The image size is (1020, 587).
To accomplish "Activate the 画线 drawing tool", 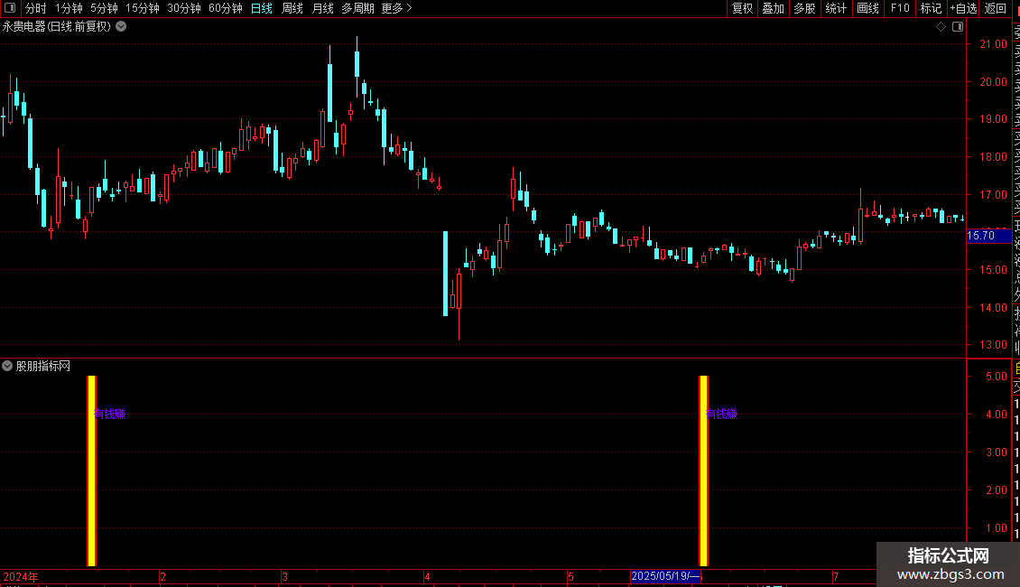I will click(x=867, y=8).
